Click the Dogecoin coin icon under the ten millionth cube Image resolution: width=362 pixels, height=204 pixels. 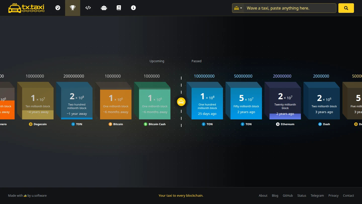point(31,124)
